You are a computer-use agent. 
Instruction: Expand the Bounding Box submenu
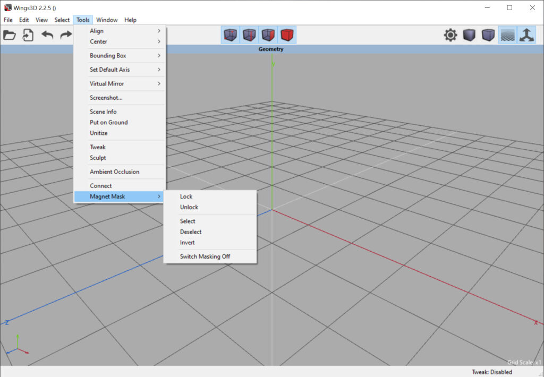(x=120, y=56)
